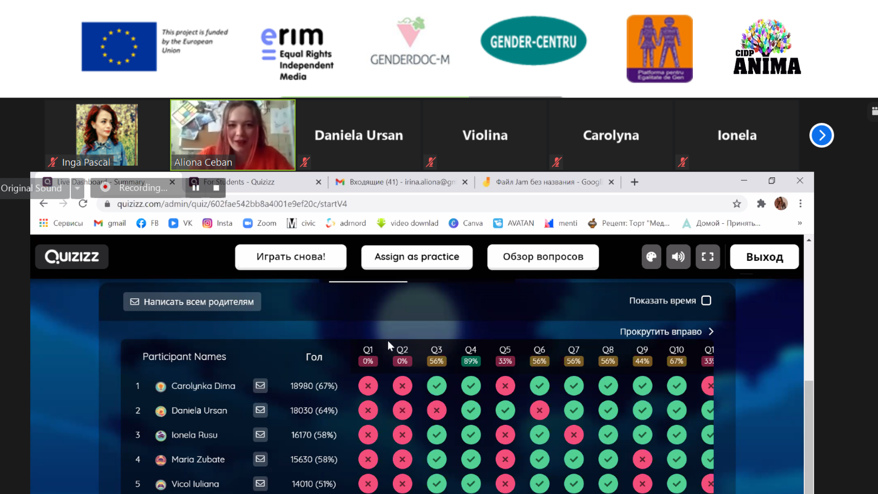Email the parent of Carolynka Dima
This screenshot has width=878, height=494.
(260, 386)
